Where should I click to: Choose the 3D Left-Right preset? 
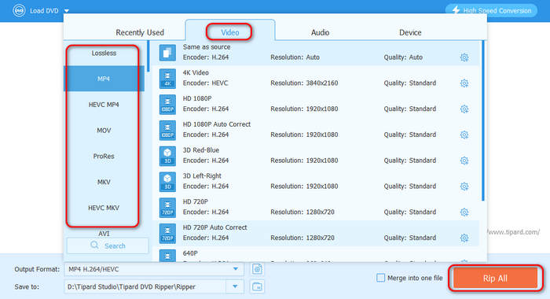coord(316,182)
